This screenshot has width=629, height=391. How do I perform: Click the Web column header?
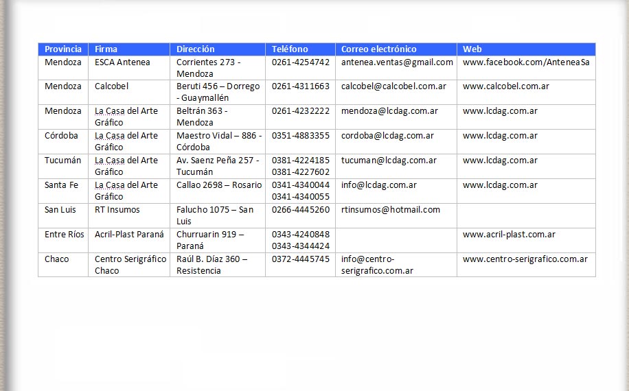[x=472, y=49]
